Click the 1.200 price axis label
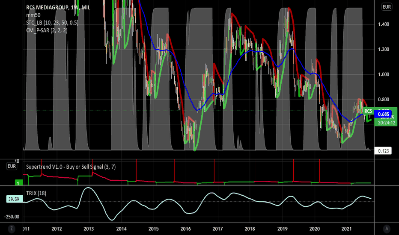The height and width of the screenshot is (235, 399). click(384, 49)
